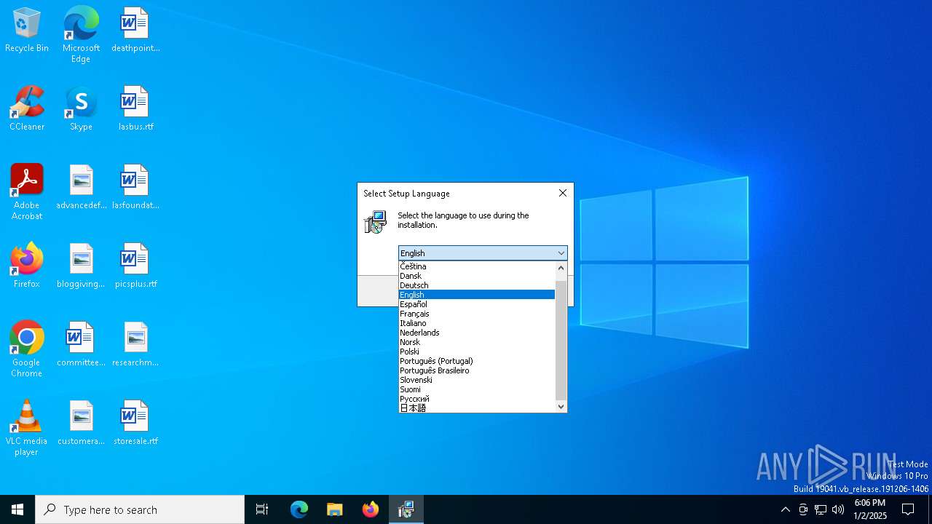The height and width of the screenshot is (524, 932).
Task: Pick Italiano in the language list
Action: (477, 323)
